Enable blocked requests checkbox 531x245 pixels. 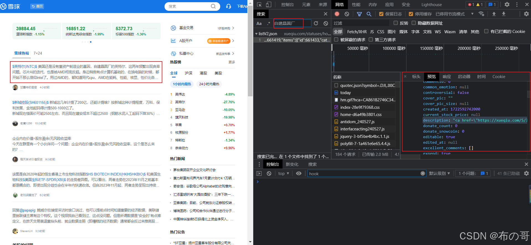tap(336, 40)
